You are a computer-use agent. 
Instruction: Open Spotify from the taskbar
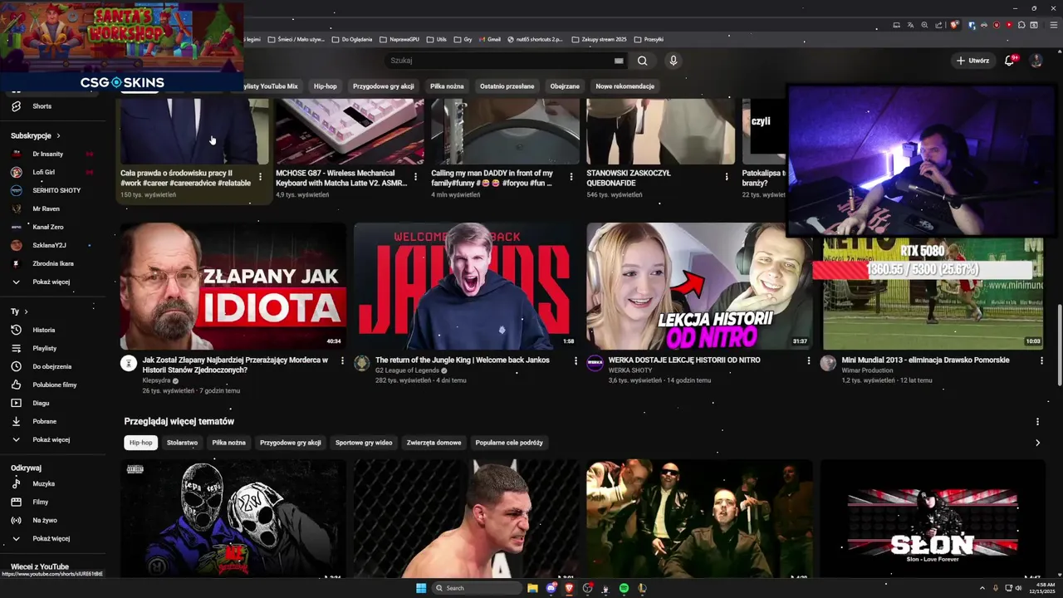pos(624,588)
